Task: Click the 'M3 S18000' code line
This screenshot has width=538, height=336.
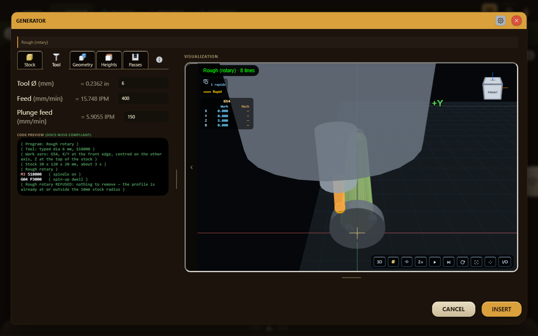Action: (31, 174)
